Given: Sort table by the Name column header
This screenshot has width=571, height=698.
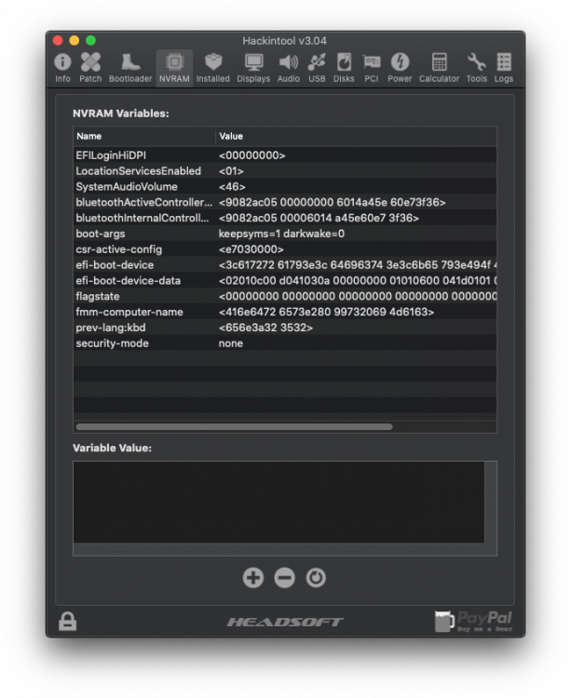Looking at the screenshot, I should click(x=144, y=136).
